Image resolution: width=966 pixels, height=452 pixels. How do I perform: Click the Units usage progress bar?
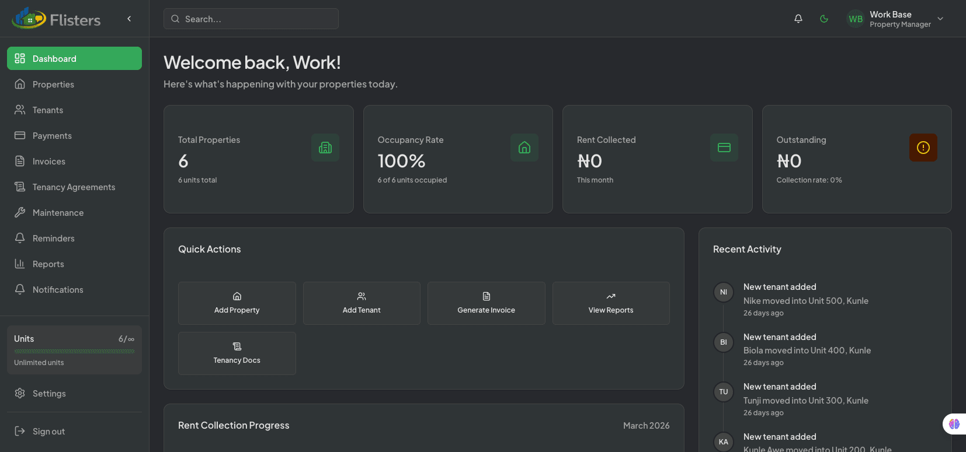click(x=74, y=351)
